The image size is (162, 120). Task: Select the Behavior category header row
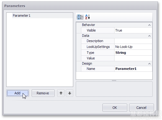114,25
